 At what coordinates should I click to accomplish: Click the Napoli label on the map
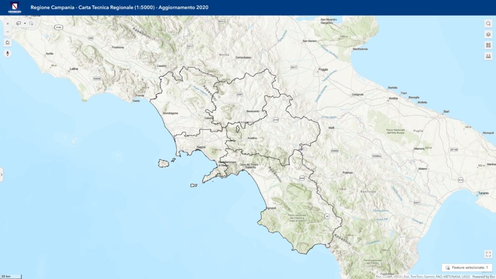(201, 147)
